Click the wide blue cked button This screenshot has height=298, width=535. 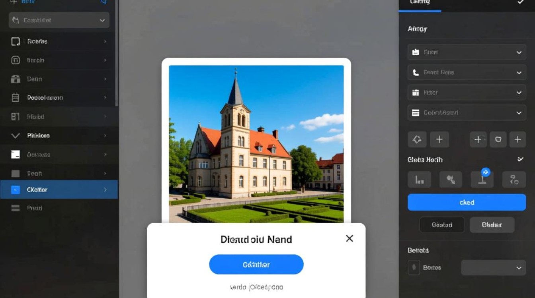[x=467, y=202]
